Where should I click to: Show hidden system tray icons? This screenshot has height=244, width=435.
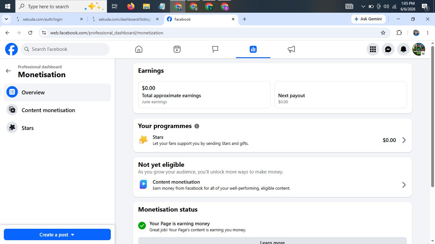[x=363, y=6]
